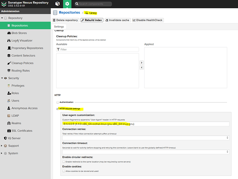Select the Settings tab
238x179 pixels.
59,27
